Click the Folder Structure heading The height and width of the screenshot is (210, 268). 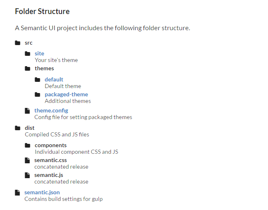point(42,12)
